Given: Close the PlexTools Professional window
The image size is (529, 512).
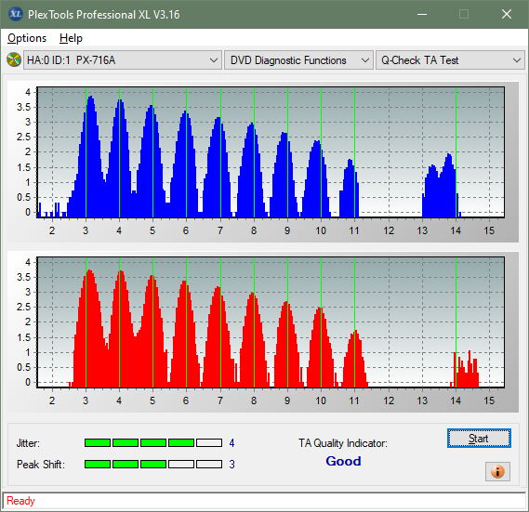Looking at the screenshot, I should click(507, 14).
